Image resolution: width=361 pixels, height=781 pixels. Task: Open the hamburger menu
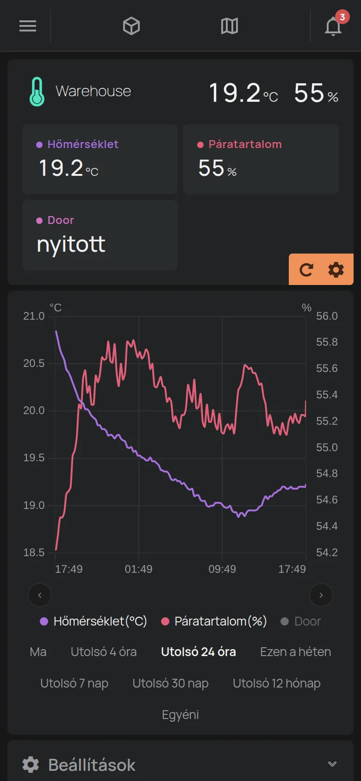coord(28,26)
